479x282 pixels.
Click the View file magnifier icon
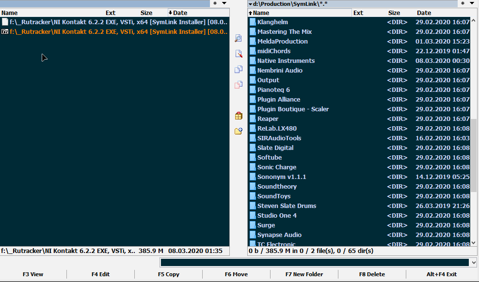tap(238, 38)
